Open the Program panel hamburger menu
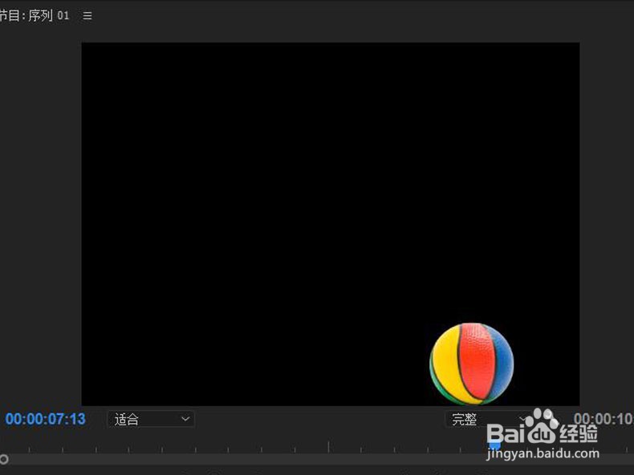The image size is (634, 475). pyautogui.click(x=87, y=16)
